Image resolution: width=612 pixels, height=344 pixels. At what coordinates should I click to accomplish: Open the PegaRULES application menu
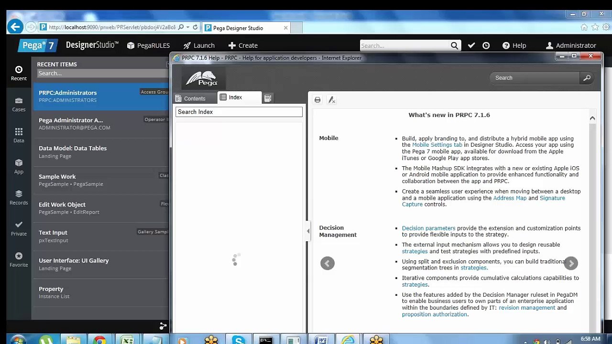(x=148, y=45)
